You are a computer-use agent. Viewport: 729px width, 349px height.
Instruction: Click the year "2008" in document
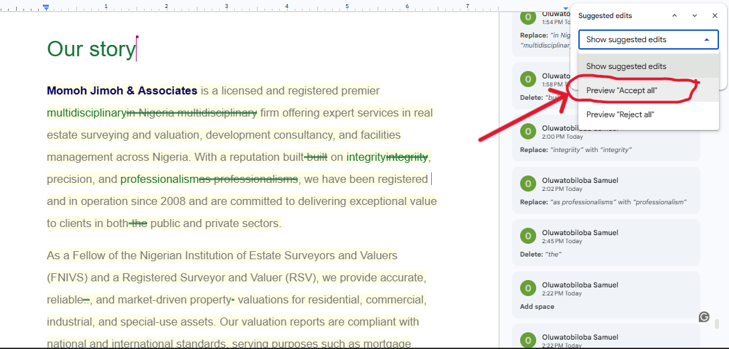pyautogui.click(x=173, y=202)
